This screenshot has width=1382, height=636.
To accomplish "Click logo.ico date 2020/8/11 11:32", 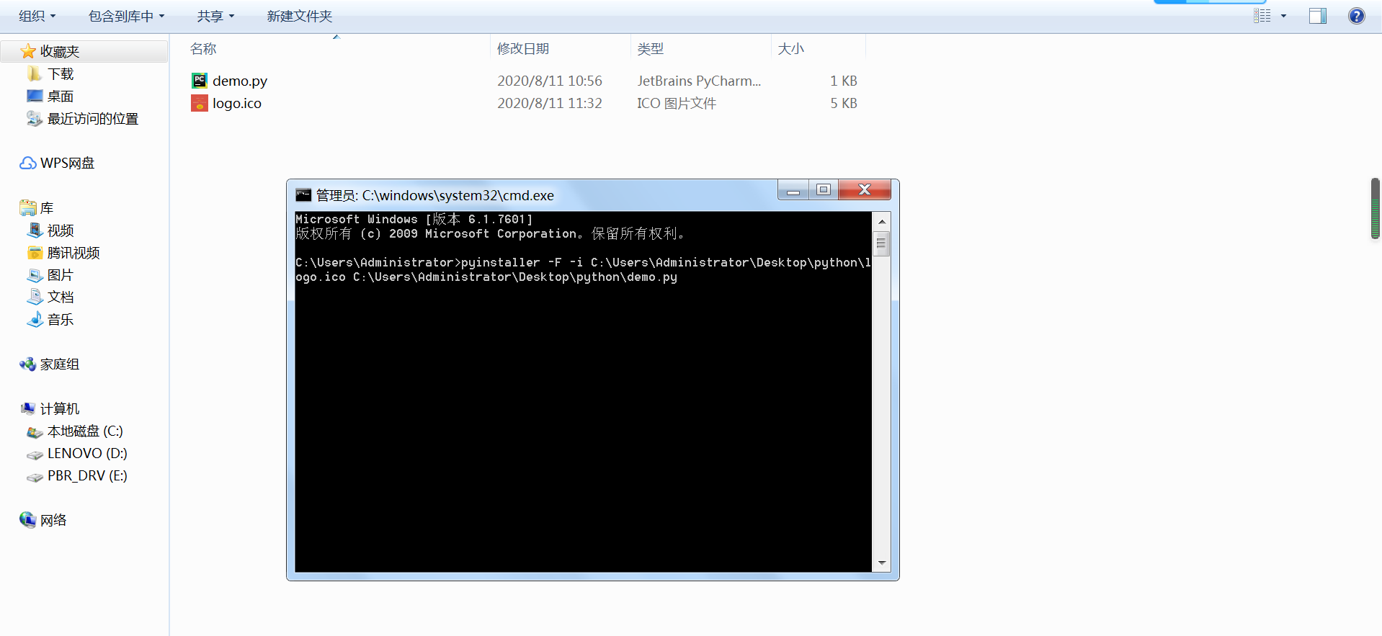I will (550, 104).
